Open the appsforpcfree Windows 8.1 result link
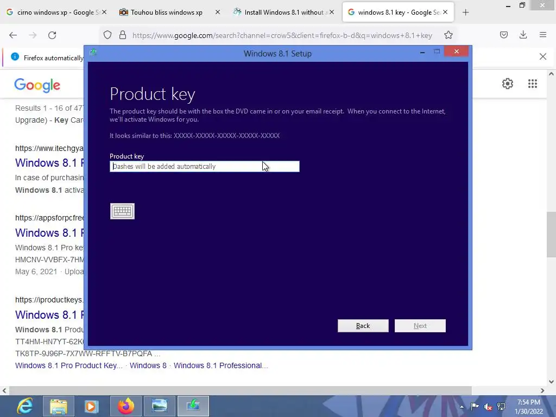This screenshot has width=556, height=417. [x=49, y=233]
